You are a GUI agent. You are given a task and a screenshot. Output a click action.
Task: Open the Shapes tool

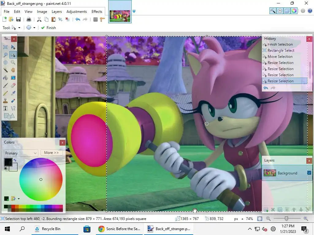tap(9, 116)
